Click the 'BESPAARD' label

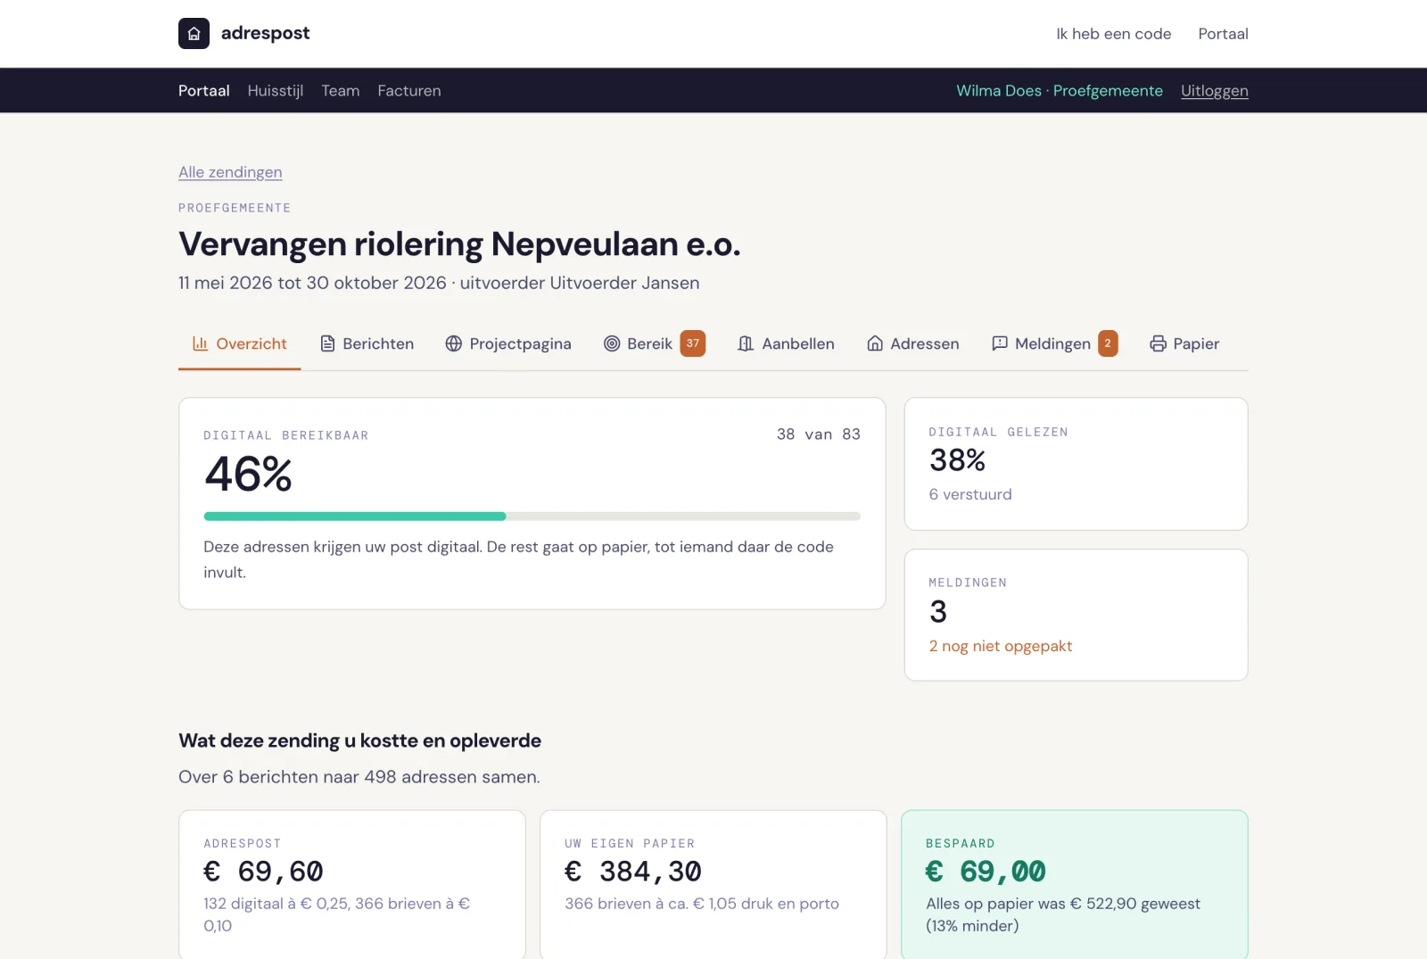point(961,843)
